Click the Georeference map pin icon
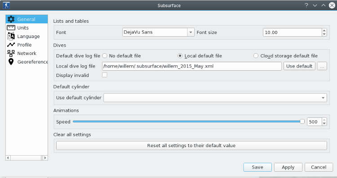337x178 pixels. pos(11,62)
